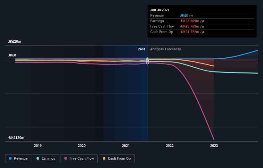
Task: Toggle the Cash From Op legend series
Action: (117, 159)
